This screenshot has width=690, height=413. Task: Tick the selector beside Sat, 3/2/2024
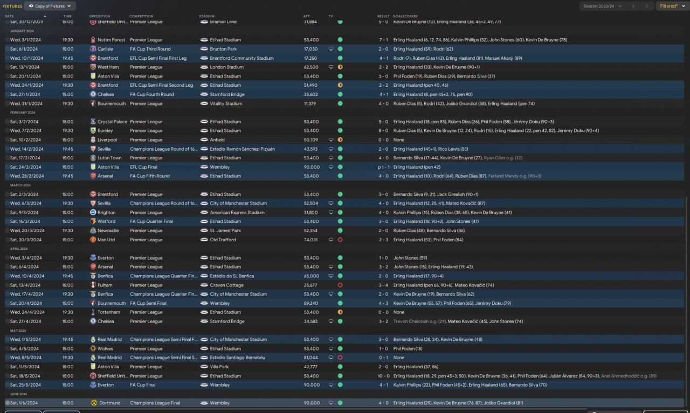(7, 122)
